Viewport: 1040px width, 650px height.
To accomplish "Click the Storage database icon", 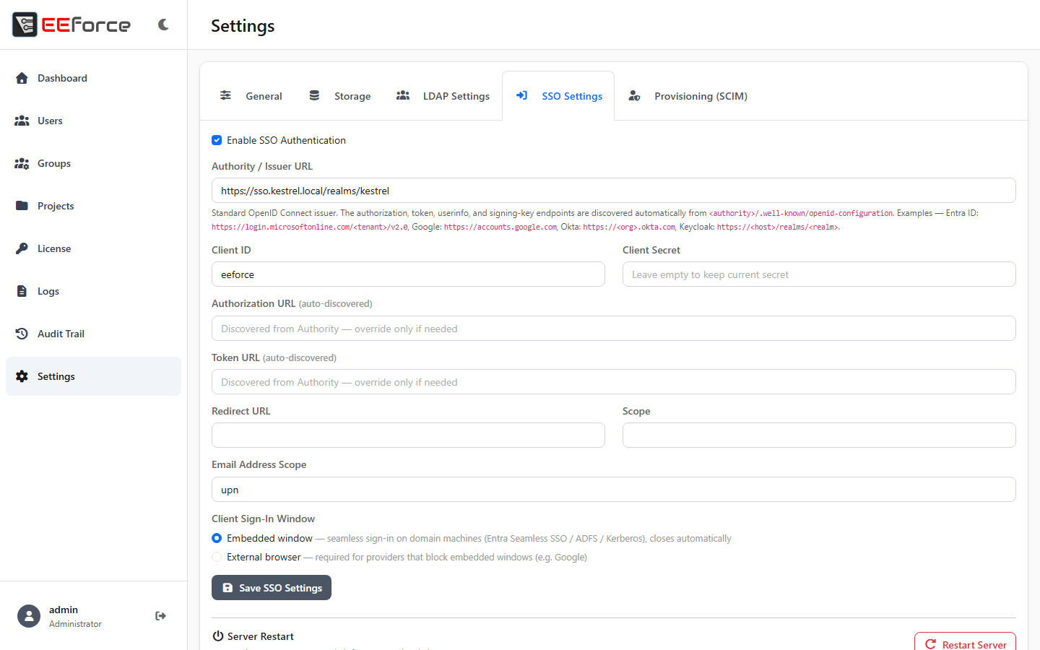I will tap(314, 95).
